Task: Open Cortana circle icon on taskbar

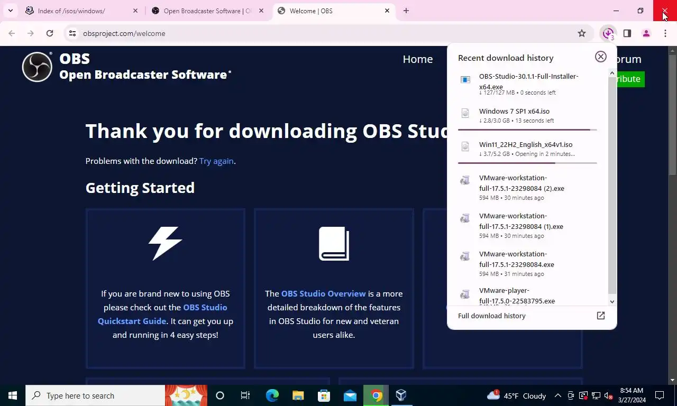Action: tap(220, 395)
